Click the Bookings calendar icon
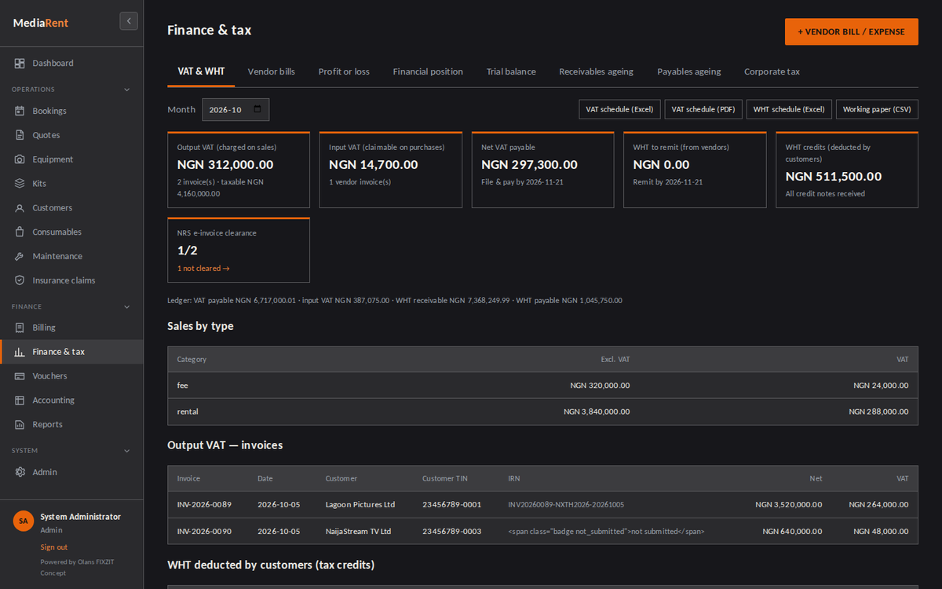Viewport: 942px width, 589px height. point(20,111)
